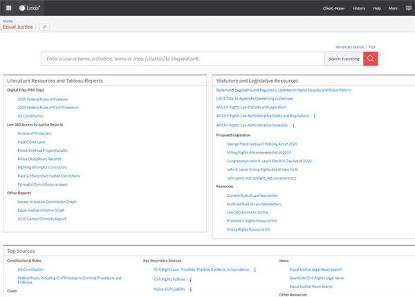This screenshot has height=297, width=415.
Task: Open Civil Rights Actions source
Action: click(x=169, y=279)
